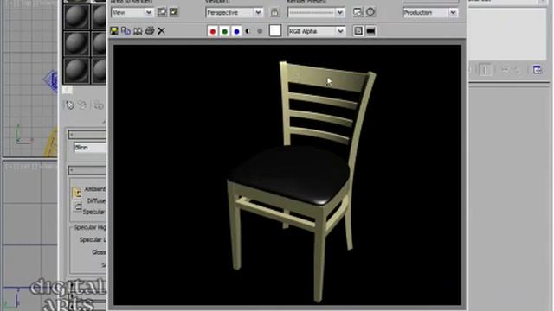
Task: Click the Put Material to Scene icon
Action: pyautogui.click(x=82, y=105)
